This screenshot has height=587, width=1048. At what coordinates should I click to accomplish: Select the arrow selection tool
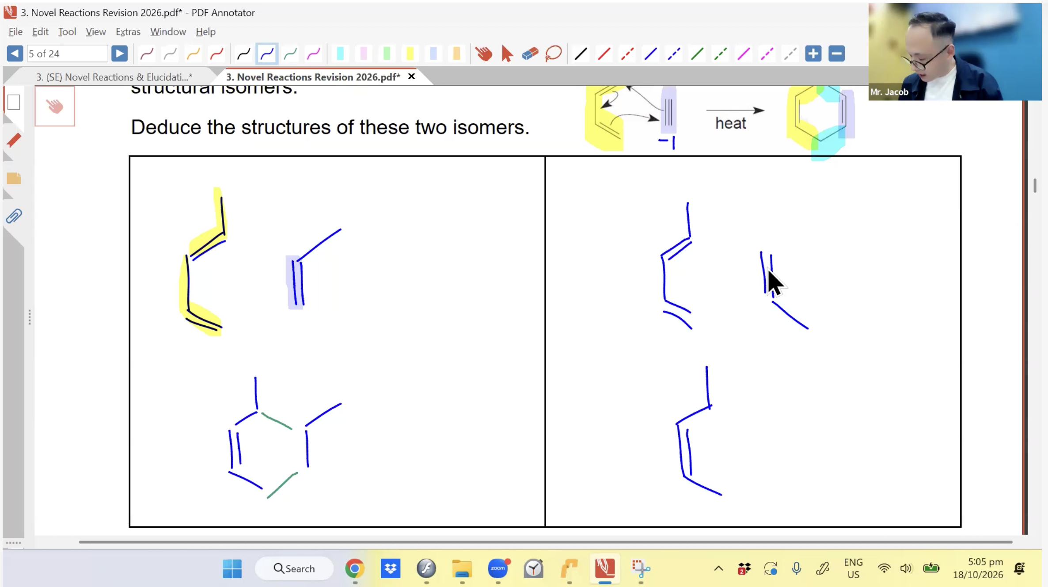click(507, 54)
